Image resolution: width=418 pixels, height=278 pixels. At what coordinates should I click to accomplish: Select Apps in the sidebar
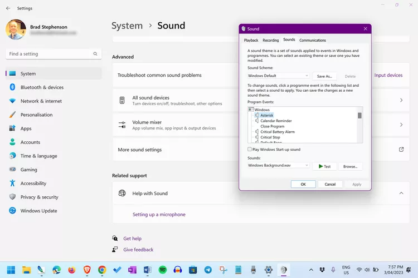[x=54, y=128]
